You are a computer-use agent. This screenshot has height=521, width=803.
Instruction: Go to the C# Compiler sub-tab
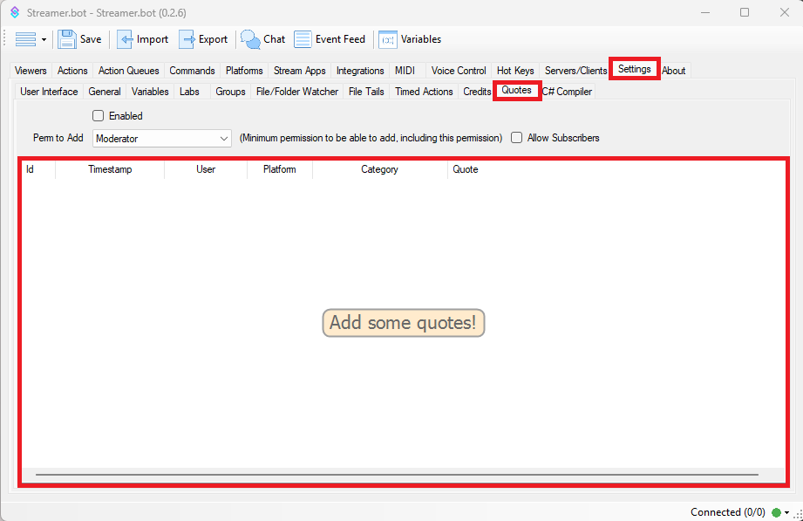pos(567,92)
